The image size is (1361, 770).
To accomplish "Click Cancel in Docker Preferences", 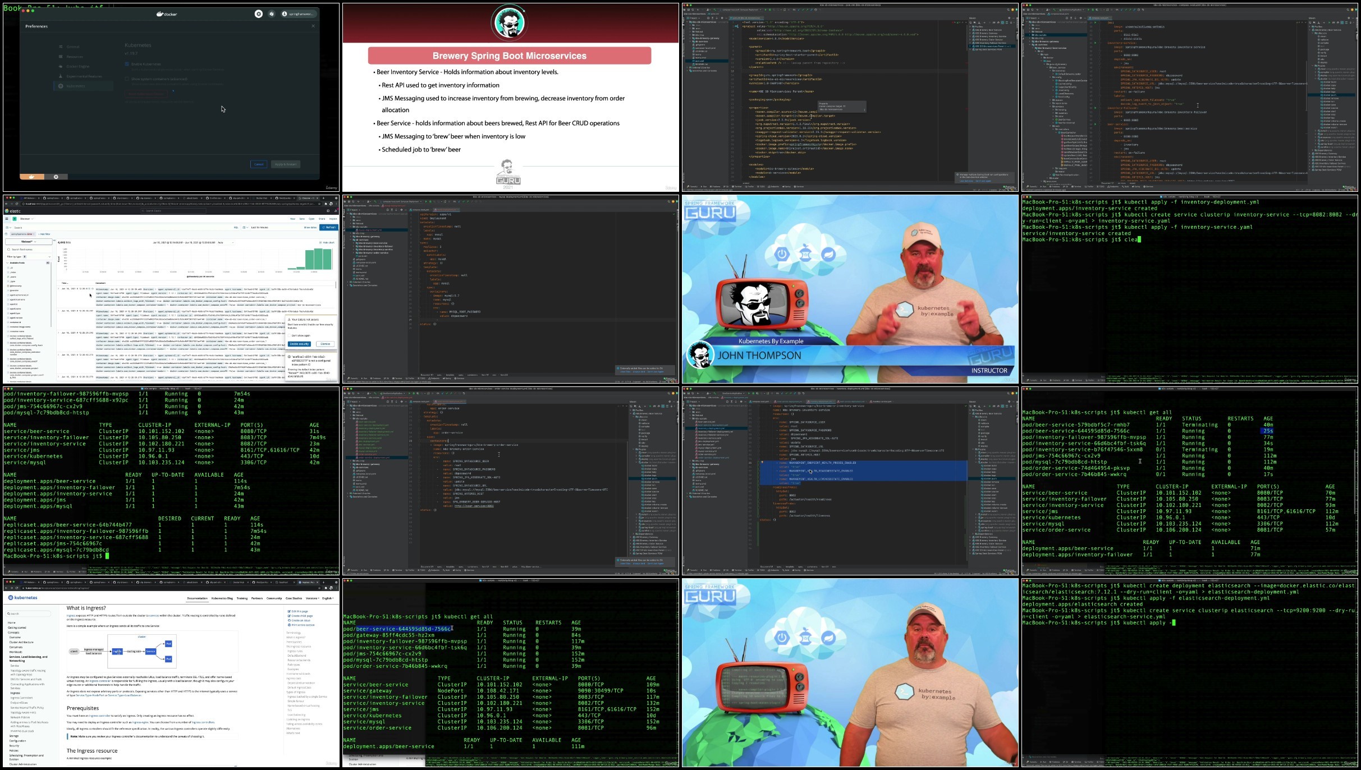I will [x=259, y=164].
